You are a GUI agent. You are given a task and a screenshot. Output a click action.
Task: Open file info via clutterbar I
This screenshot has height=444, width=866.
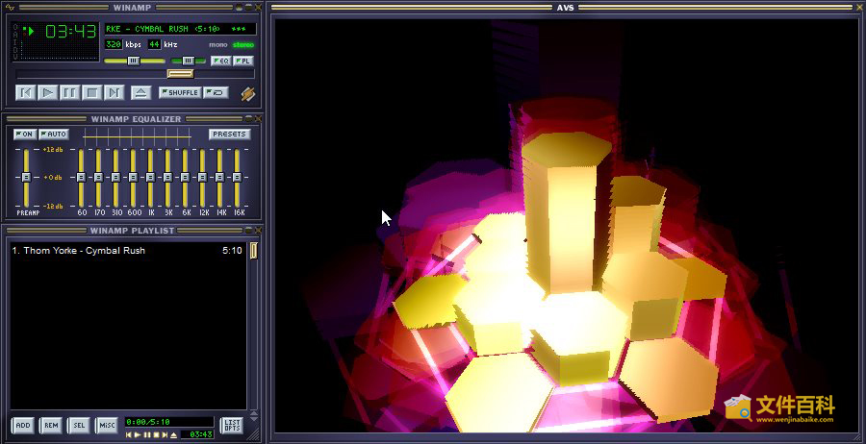point(15,42)
